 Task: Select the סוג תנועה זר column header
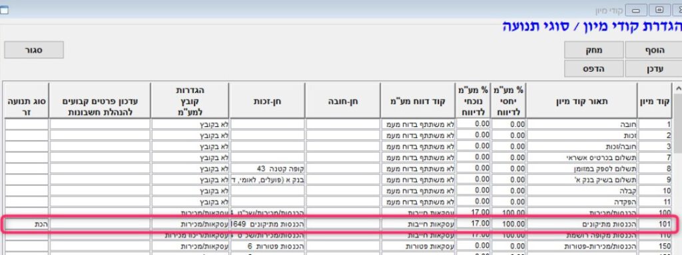pyautogui.click(x=27, y=101)
